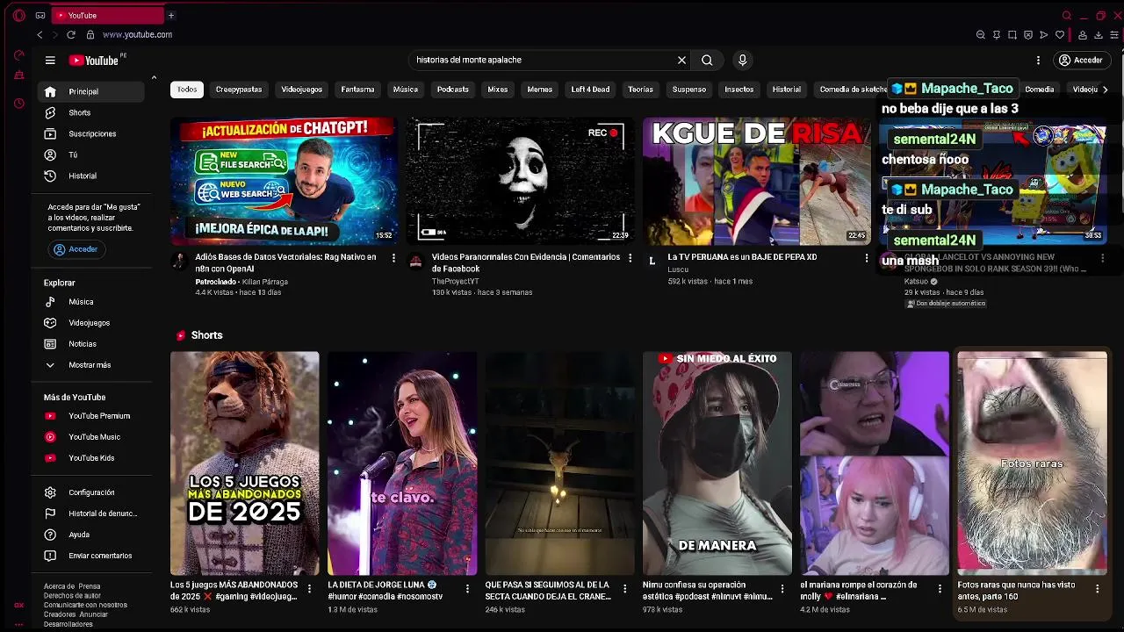Viewport: 1124px width, 632px height.
Task: Open options for el mariana rompe short
Action: (x=940, y=589)
